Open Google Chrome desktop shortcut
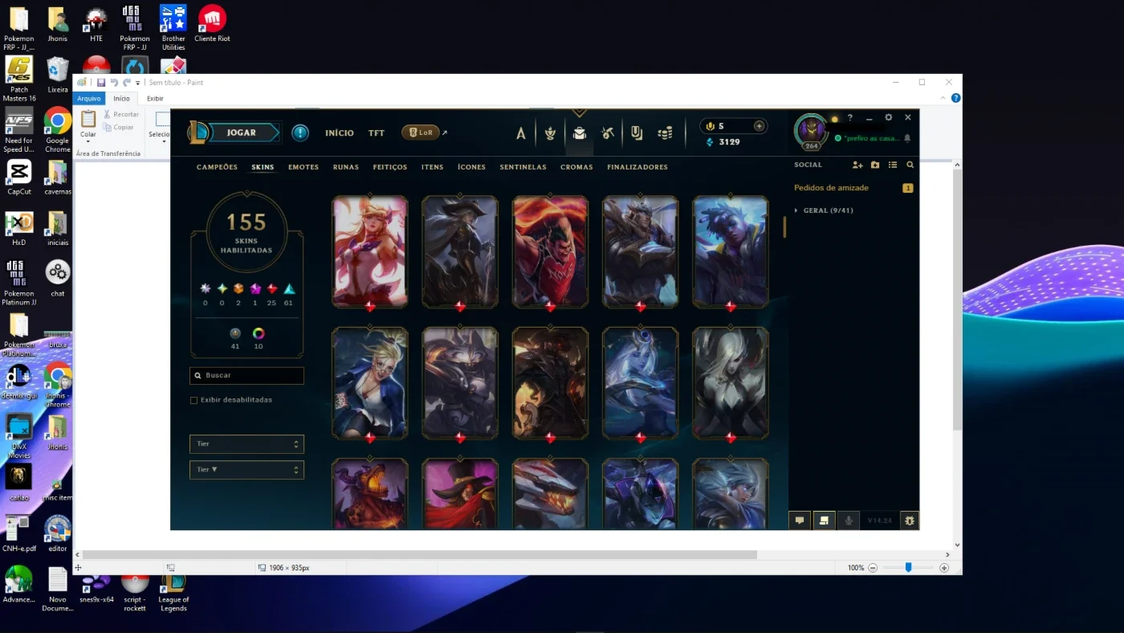The width and height of the screenshot is (1124, 633). pos(57,132)
